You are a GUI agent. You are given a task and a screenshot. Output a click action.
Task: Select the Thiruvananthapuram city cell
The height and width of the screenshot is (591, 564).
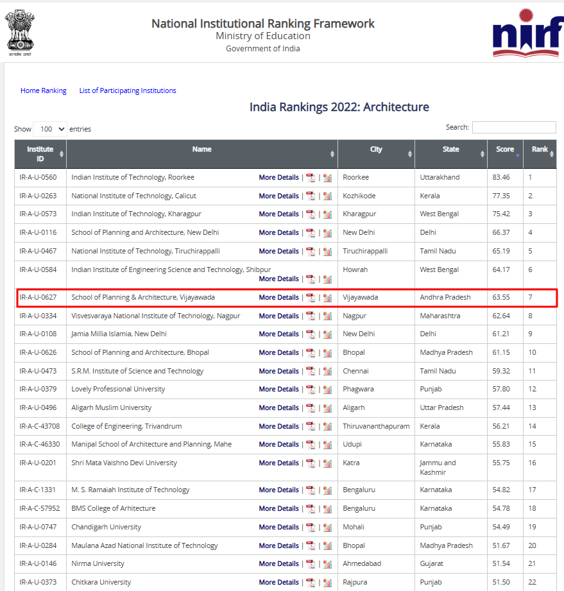(x=376, y=426)
